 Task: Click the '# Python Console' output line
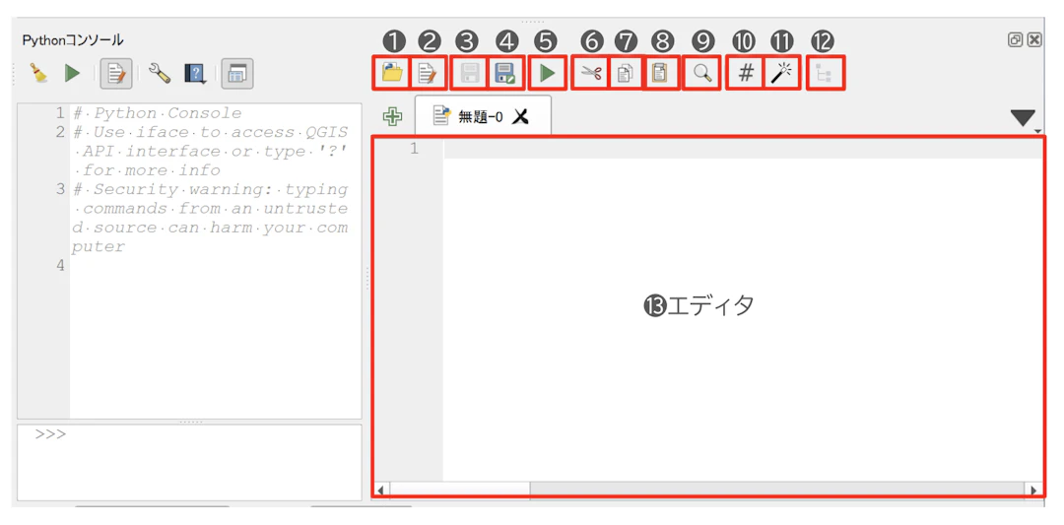click(x=158, y=113)
